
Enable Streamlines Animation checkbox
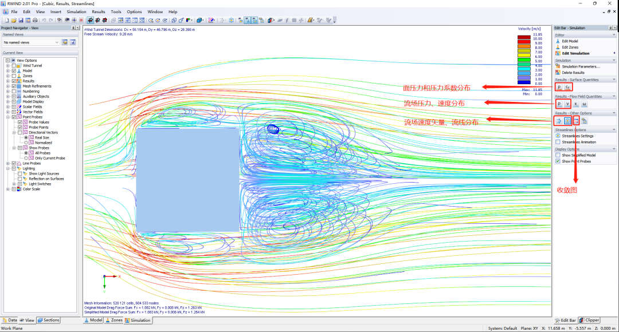click(x=558, y=142)
